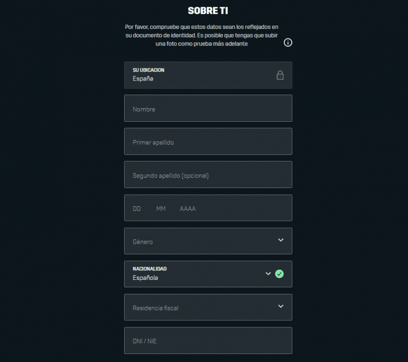Viewport: 408px width, 362px height.
Task: Open the Nacionalidad dropdown chevron
Action: point(268,274)
